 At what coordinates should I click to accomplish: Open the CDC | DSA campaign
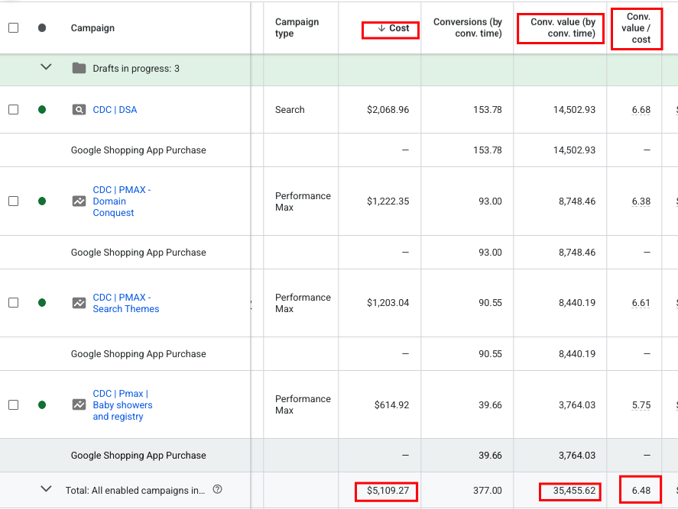pyautogui.click(x=115, y=110)
